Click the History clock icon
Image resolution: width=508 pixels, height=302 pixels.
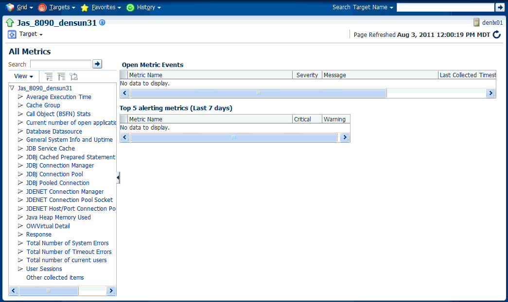pyautogui.click(x=130, y=7)
